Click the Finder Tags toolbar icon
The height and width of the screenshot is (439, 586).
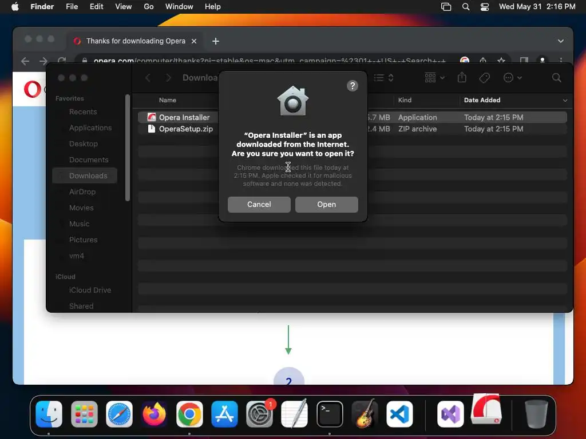484,78
